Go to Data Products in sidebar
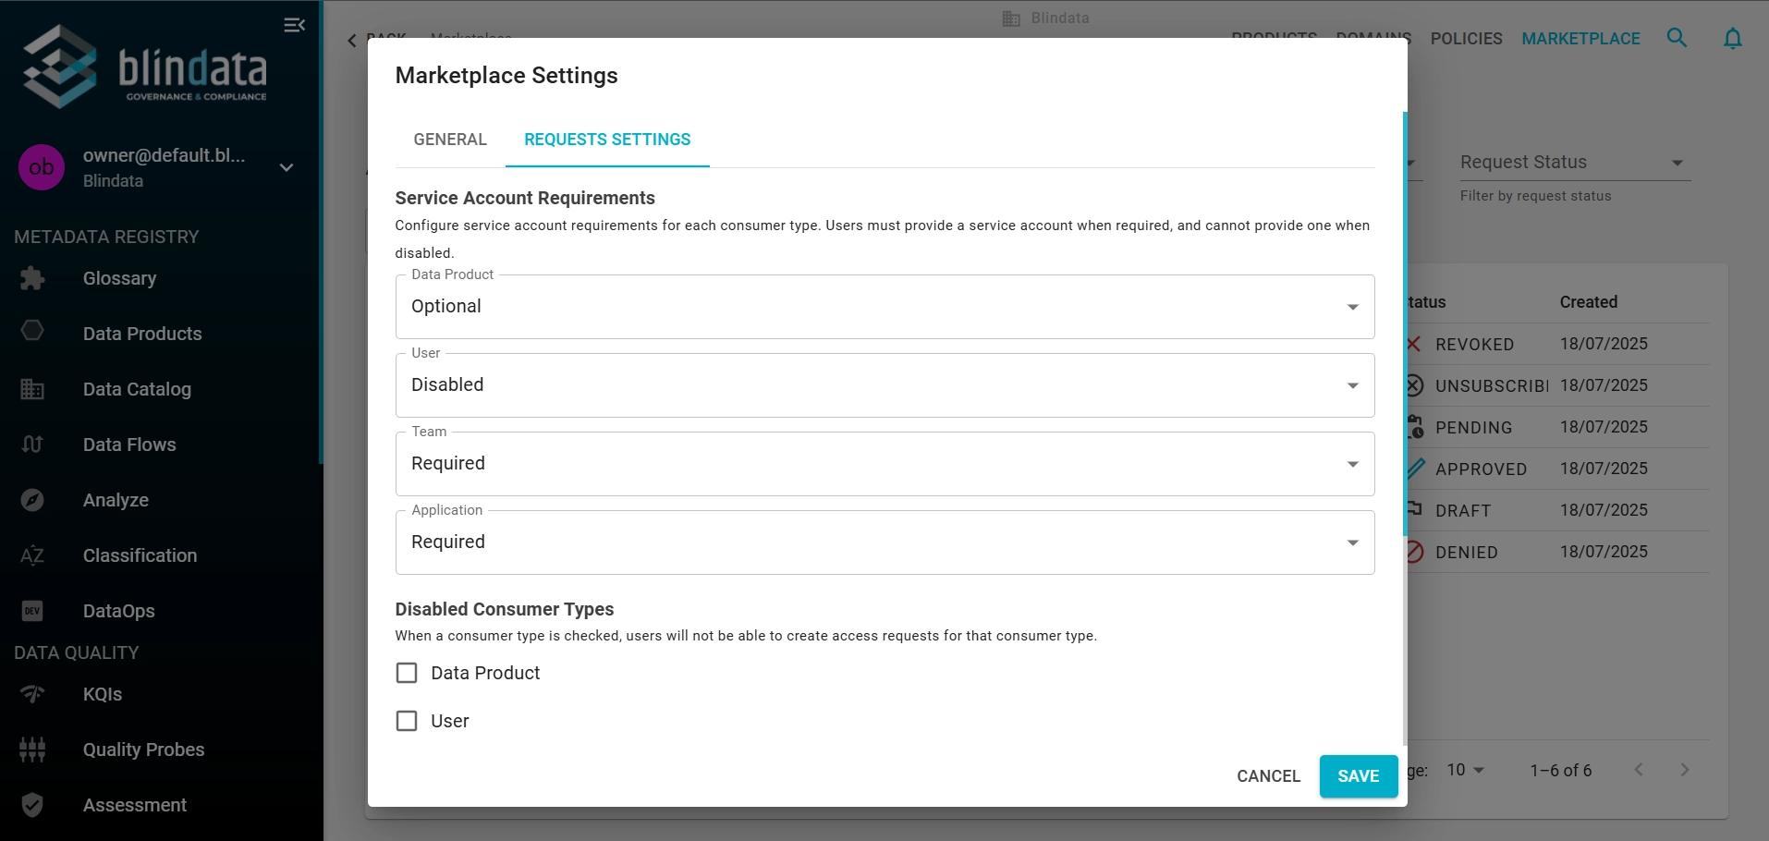1769x841 pixels. coord(142,334)
